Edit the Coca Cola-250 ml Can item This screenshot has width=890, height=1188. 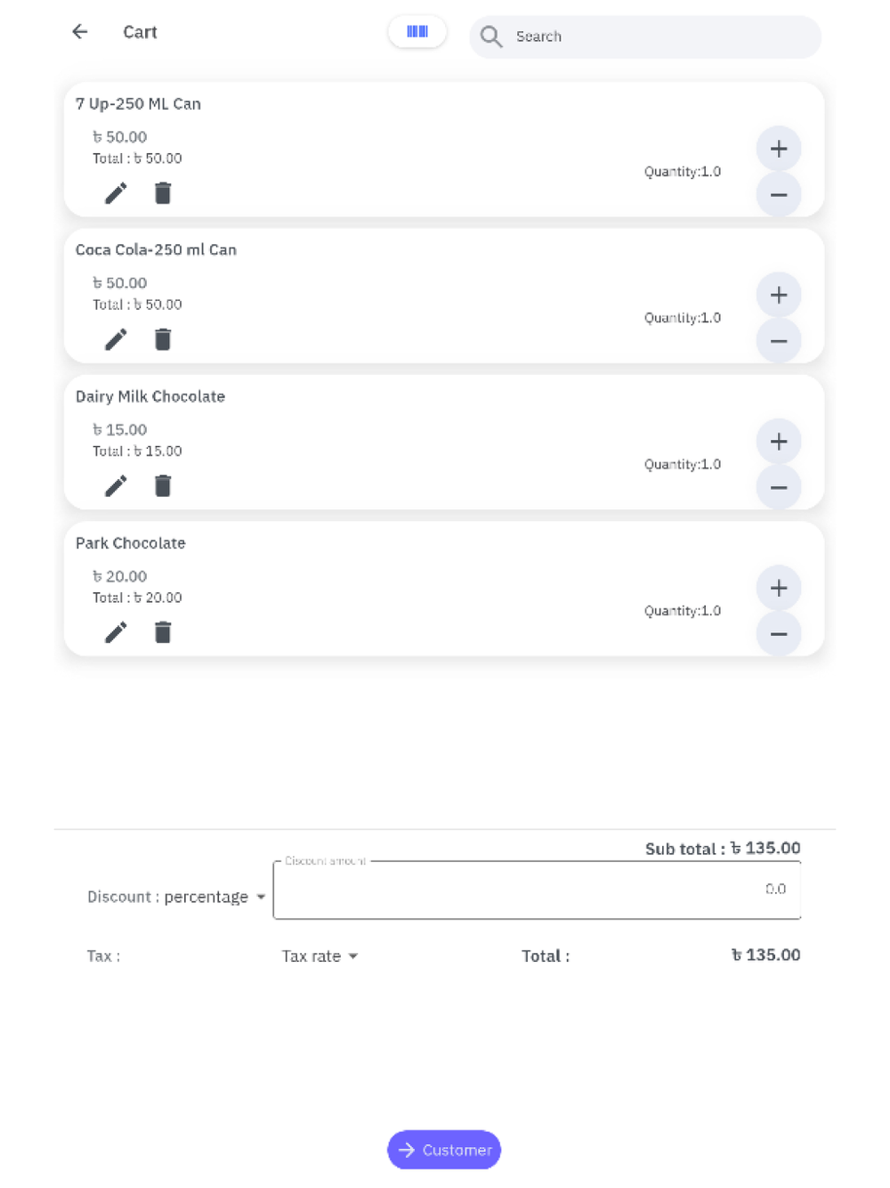[x=116, y=339]
